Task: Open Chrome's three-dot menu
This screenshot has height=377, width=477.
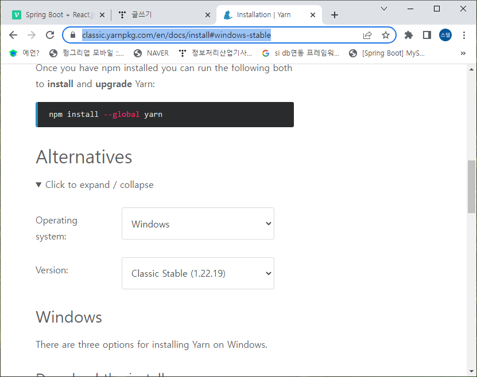Action: (464, 35)
